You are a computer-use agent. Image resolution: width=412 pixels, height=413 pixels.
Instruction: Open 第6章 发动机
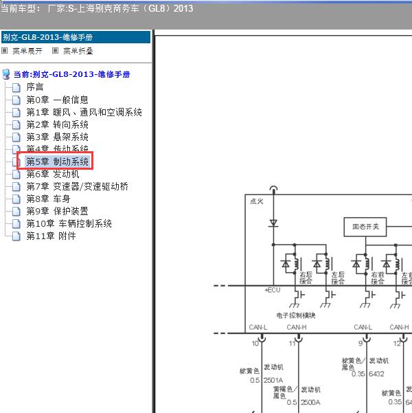(x=53, y=174)
